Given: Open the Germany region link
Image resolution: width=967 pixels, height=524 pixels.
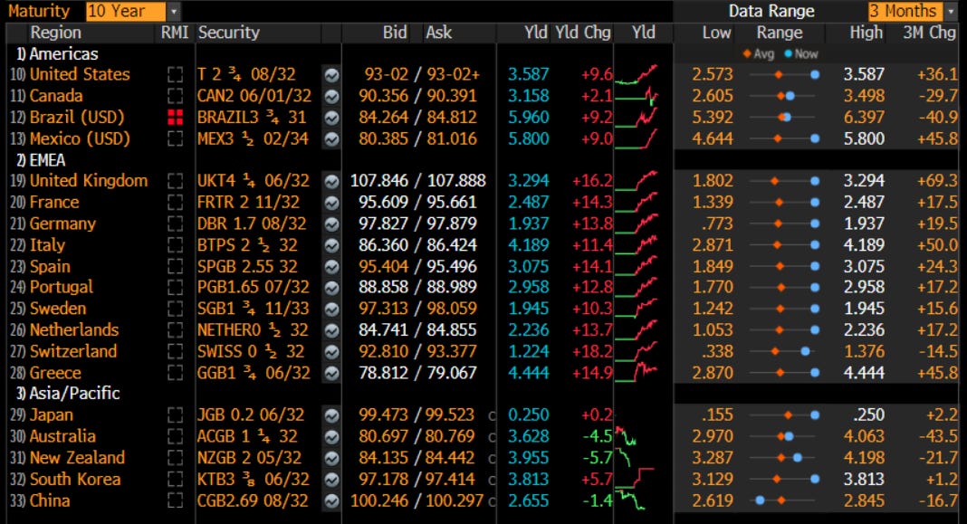Looking at the screenshot, I should [62, 224].
